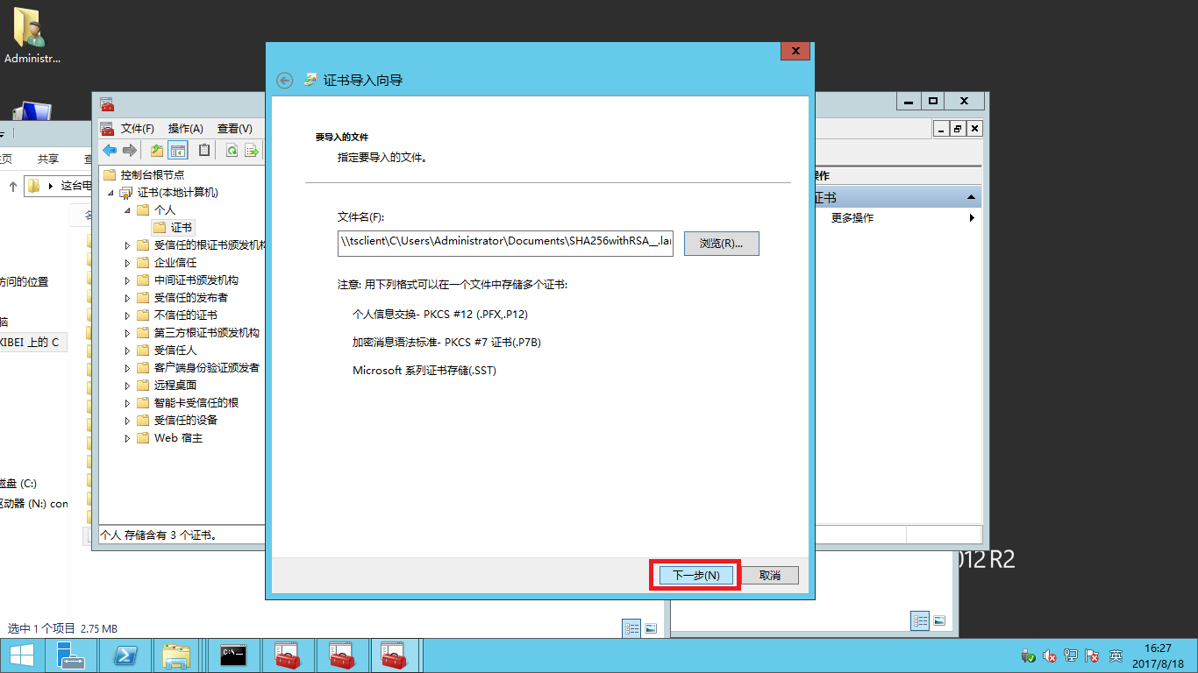Click the 浏览(R)... browse button
1198x673 pixels.
[721, 244]
